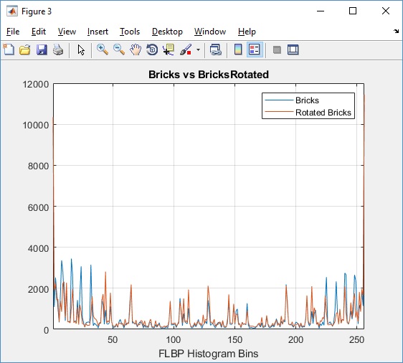Open the Insert menu
Viewport: 403px width, 363px height.
pyautogui.click(x=98, y=32)
